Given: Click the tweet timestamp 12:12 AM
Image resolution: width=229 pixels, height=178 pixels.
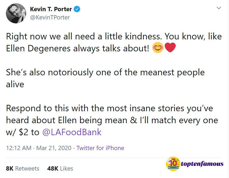Looking at the screenshot, I should click(x=19, y=148).
